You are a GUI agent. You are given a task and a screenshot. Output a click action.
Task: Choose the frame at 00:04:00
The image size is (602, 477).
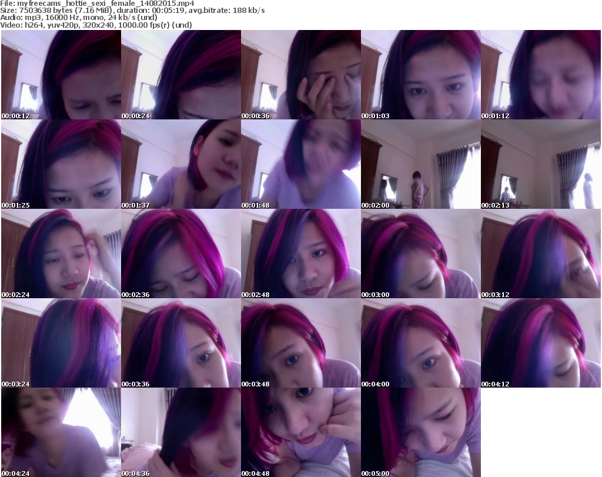[x=421, y=343]
